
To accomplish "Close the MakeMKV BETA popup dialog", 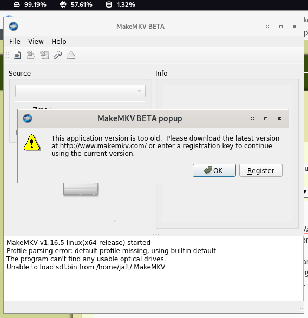I will (x=279, y=118).
